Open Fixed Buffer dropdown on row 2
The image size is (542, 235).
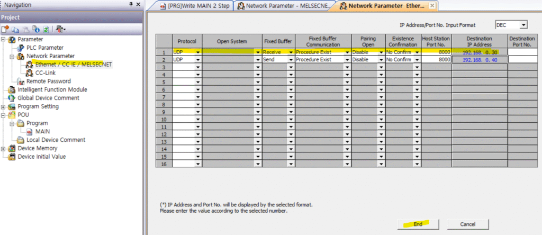pyautogui.click(x=290, y=60)
